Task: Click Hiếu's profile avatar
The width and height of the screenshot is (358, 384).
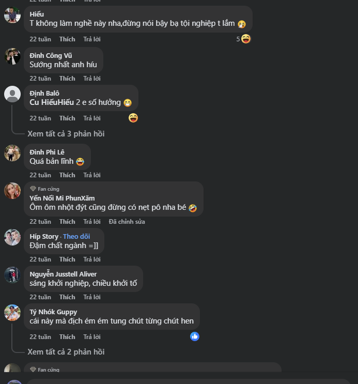Action: click(12, 15)
